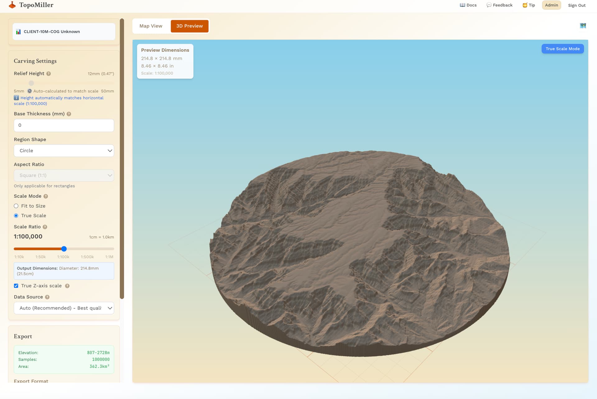597x399 pixels.
Task: Click the Base Thickness help icon
Action: pos(69,114)
